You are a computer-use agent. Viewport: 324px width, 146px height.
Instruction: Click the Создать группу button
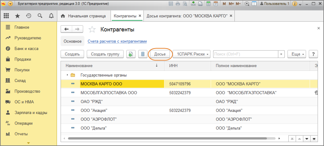pyautogui.click(x=105, y=54)
